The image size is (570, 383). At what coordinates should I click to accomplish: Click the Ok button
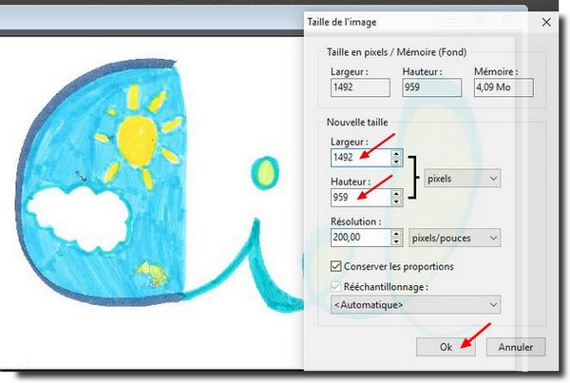(446, 347)
